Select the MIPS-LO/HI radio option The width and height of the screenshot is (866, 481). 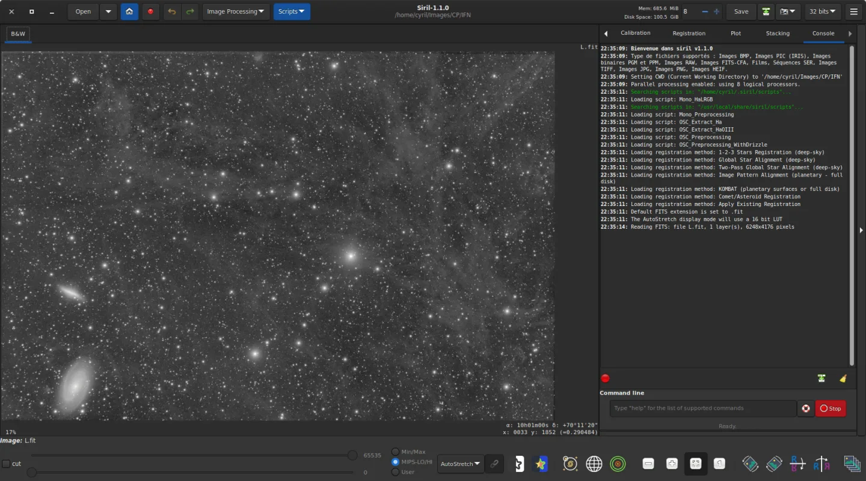395,462
